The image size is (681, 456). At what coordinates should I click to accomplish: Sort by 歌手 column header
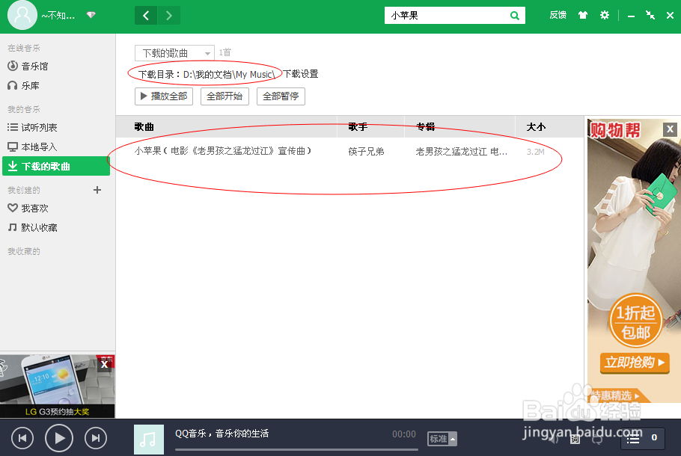coord(358,126)
